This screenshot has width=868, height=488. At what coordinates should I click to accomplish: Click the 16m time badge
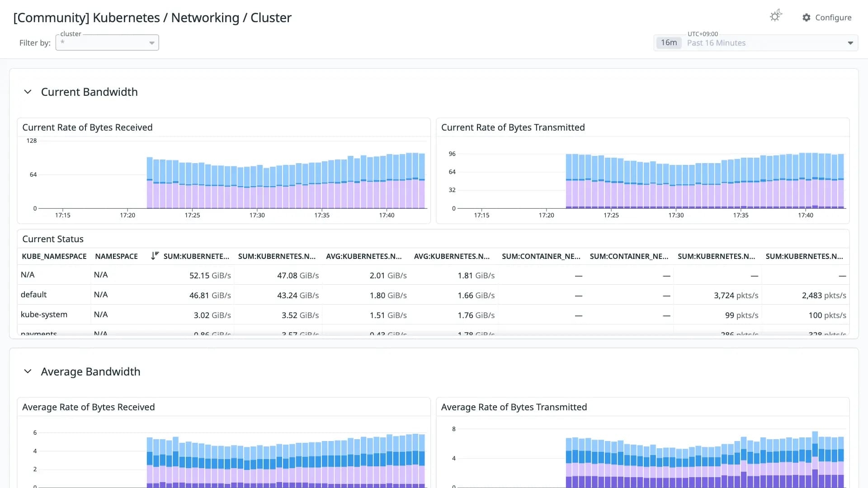click(669, 42)
